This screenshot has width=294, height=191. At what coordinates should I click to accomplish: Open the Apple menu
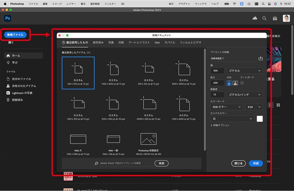pyautogui.click(x=5, y=4)
